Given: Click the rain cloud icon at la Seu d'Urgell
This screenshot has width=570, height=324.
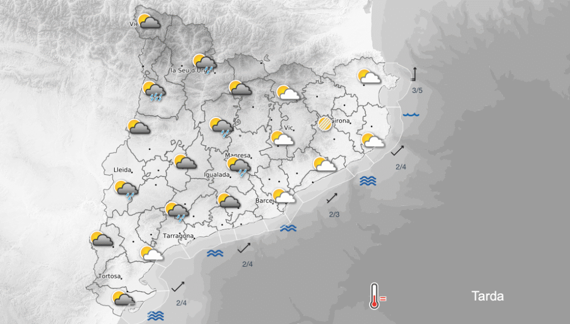Looking at the screenshot, I should pos(204,63).
